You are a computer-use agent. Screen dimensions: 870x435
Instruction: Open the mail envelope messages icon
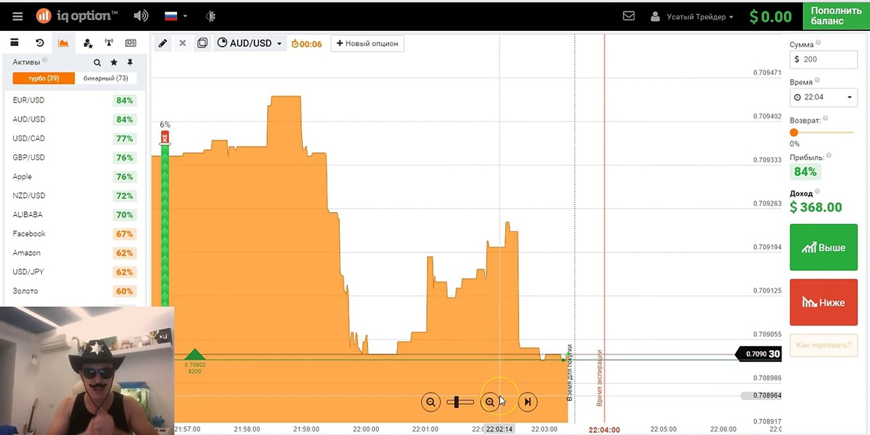[x=628, y=16]
